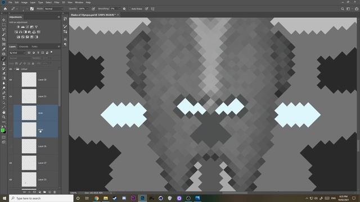The width and height of the screenshot is (360, 202).
Task: Add a Vibrance adjustment
Action: pos(36,27)
